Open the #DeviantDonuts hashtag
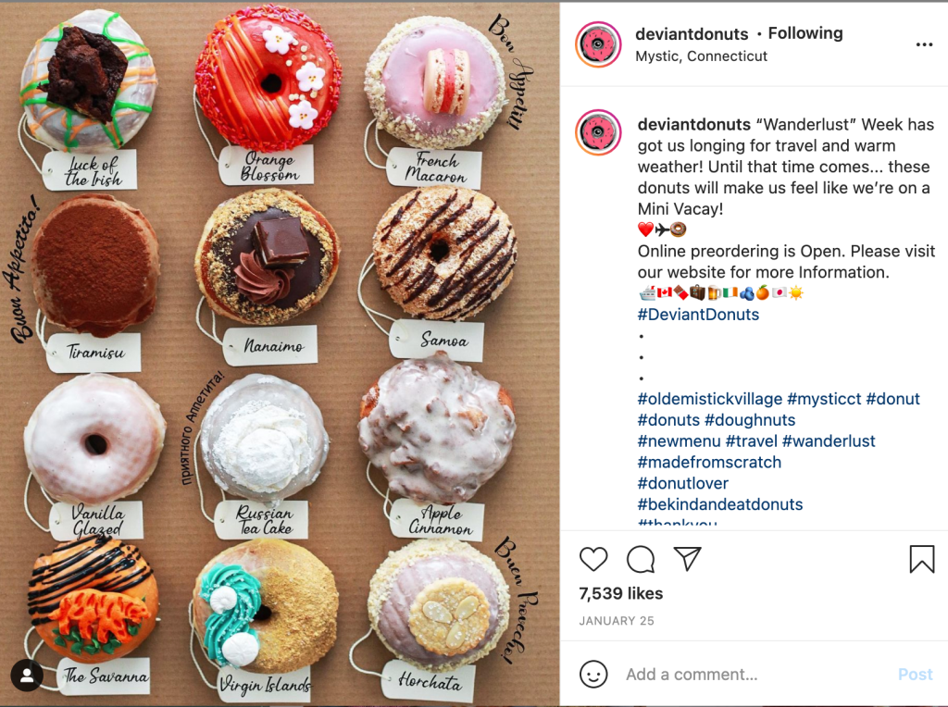The height and width of the screenshot is (707, 948). coord(698,315)
